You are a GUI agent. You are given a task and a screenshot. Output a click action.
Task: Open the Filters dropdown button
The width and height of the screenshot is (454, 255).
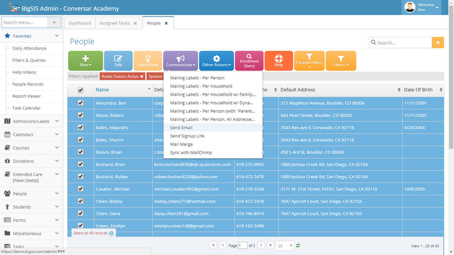[x=341, y=61]
